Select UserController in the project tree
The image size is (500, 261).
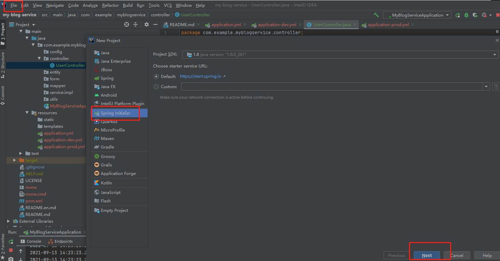tap(70, 65)
